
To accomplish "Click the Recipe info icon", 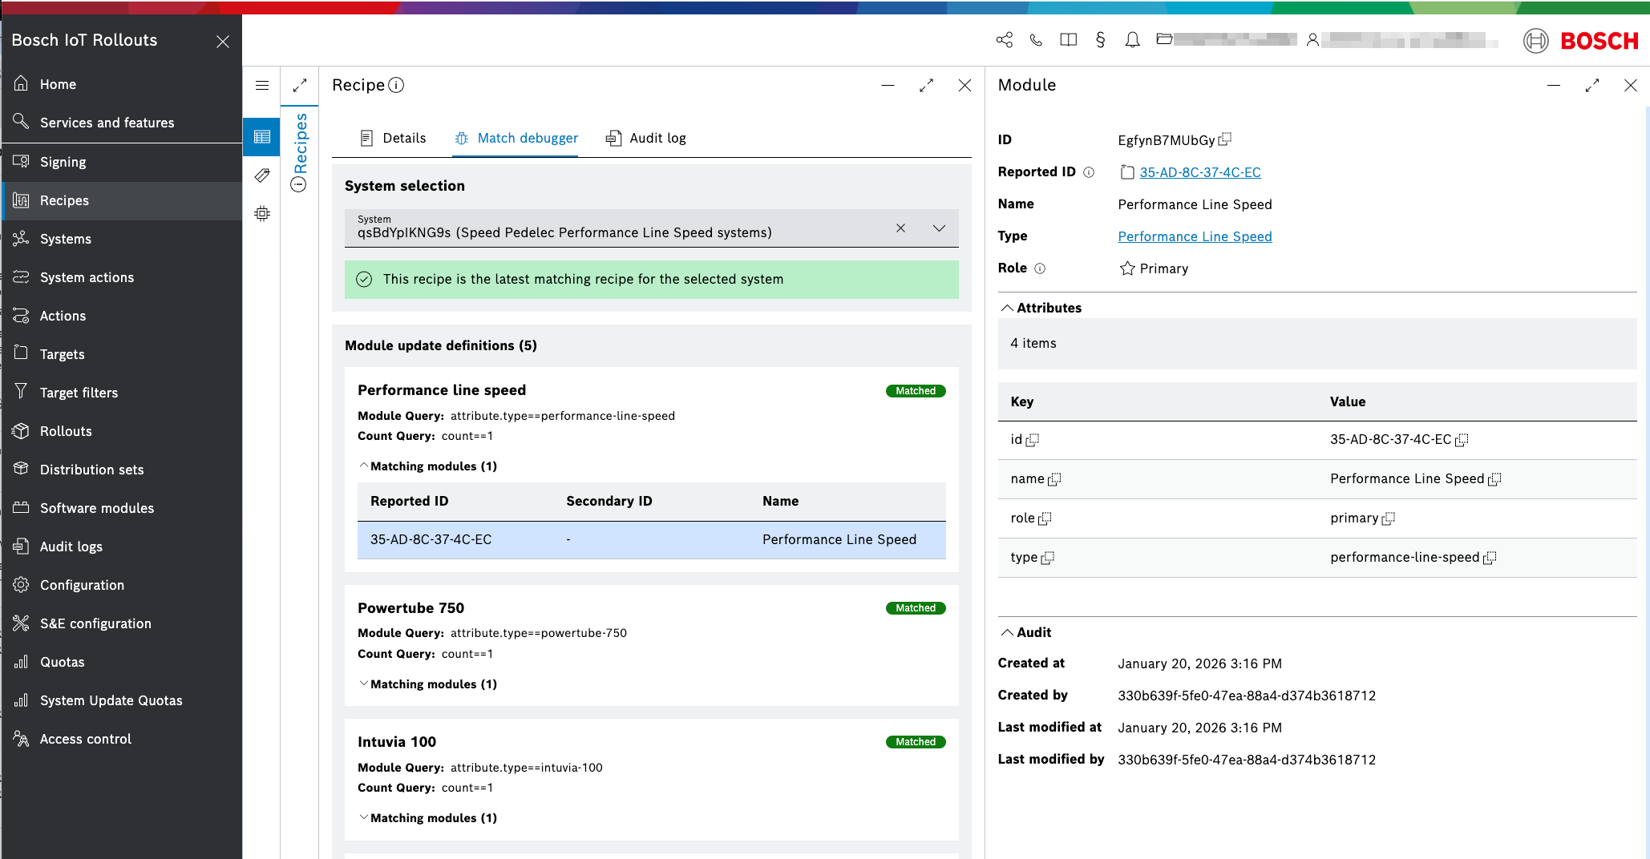I will click(396, 85).
